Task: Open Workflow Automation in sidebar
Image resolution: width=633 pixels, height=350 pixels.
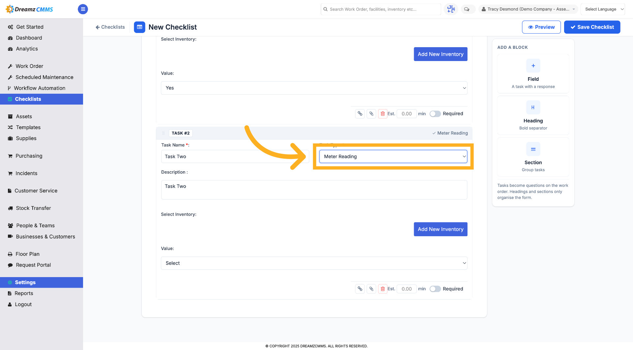Action: tap(42, 88)
